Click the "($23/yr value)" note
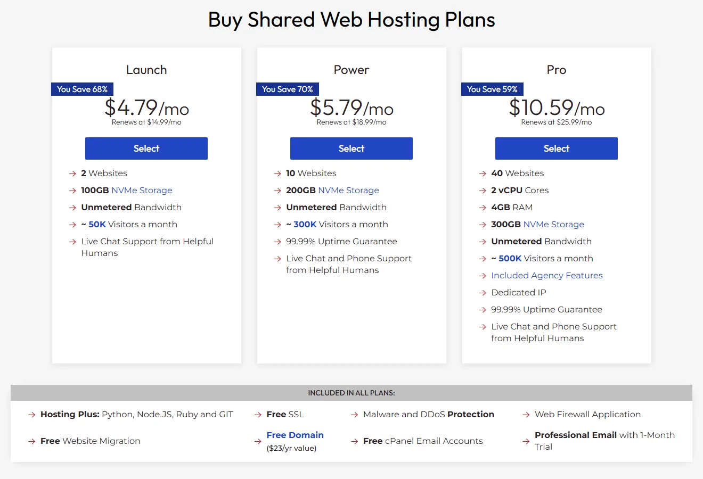Image resolution: width=703 pixels, height=479 pixels. 292,448
